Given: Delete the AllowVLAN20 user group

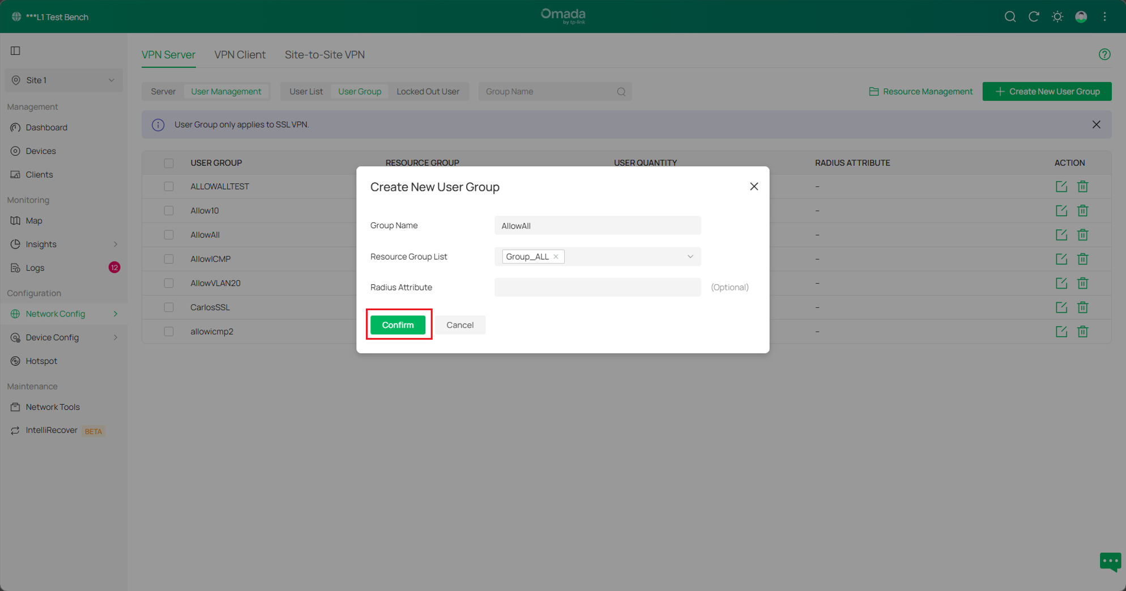Looking at the screenshot, I should pyautogui.click(x=1082, y=283).
